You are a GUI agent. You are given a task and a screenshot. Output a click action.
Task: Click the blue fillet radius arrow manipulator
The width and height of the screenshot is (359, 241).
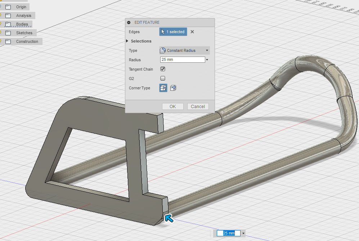[x=169, y=218]
